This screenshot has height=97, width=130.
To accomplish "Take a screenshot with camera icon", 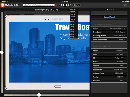I will click(x=125, y=5).
